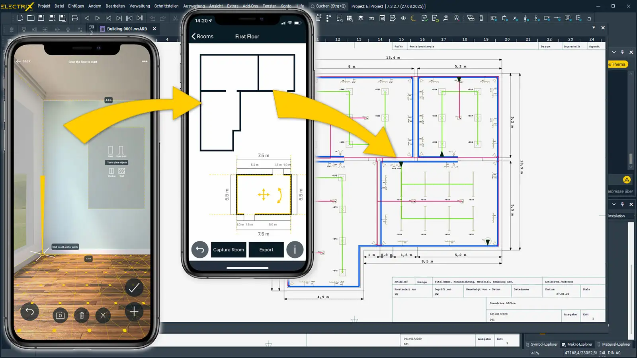637x358 pixels.
Task: Expand the lower right panel chevron menu
Action: point(614,204)
